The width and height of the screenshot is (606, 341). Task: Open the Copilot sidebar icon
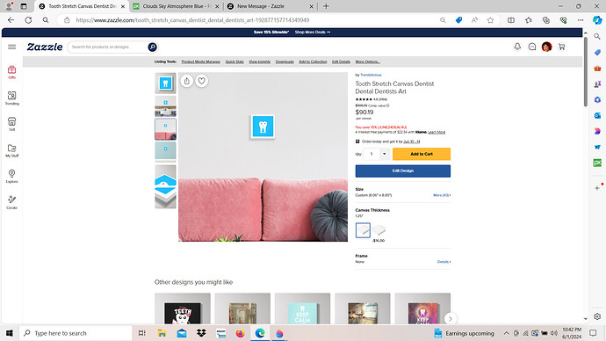(x=597, y=20)
